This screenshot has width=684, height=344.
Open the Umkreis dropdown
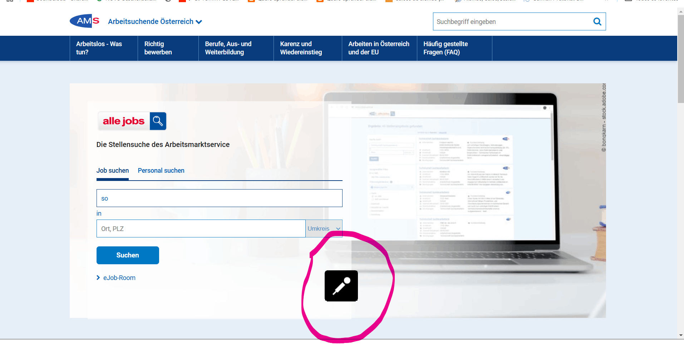pos(324,228)
